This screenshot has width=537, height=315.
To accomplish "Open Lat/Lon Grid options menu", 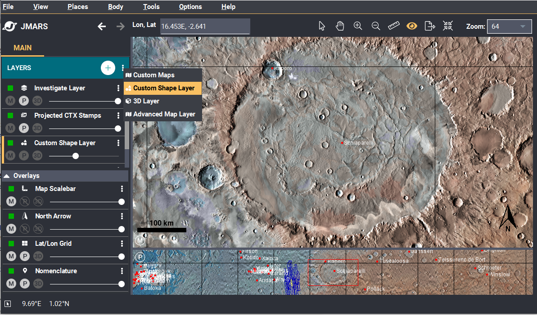I will tap(122, 244).
